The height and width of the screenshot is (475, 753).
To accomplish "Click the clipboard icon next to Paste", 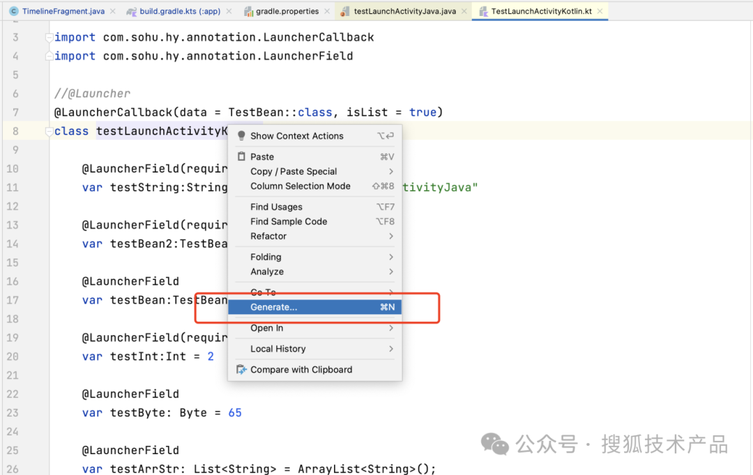I will 241,157.
